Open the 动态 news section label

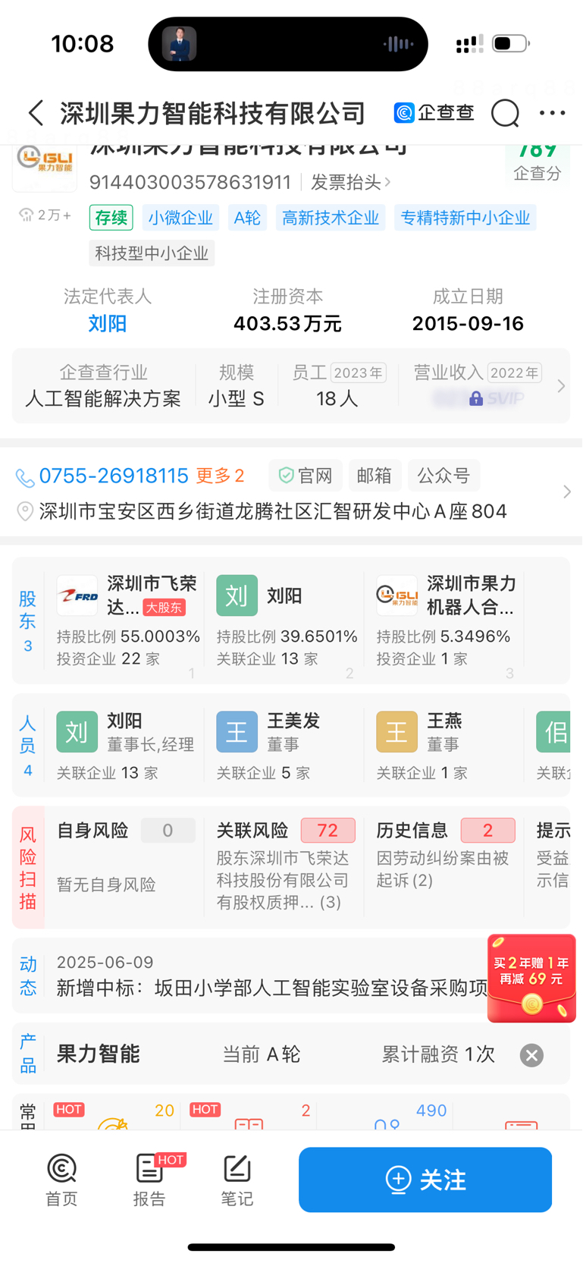coord(28,976)
